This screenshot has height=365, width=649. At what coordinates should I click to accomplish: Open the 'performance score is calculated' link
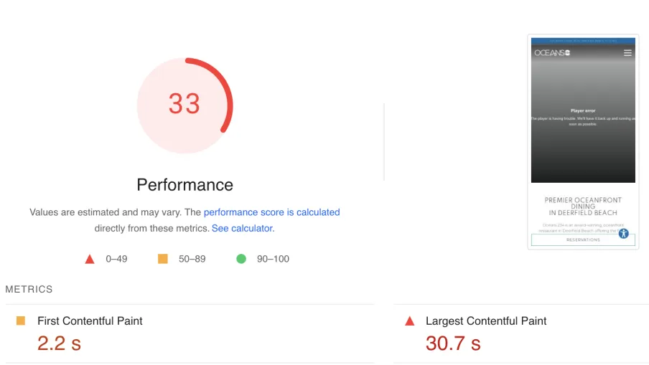tap(271, 212)
